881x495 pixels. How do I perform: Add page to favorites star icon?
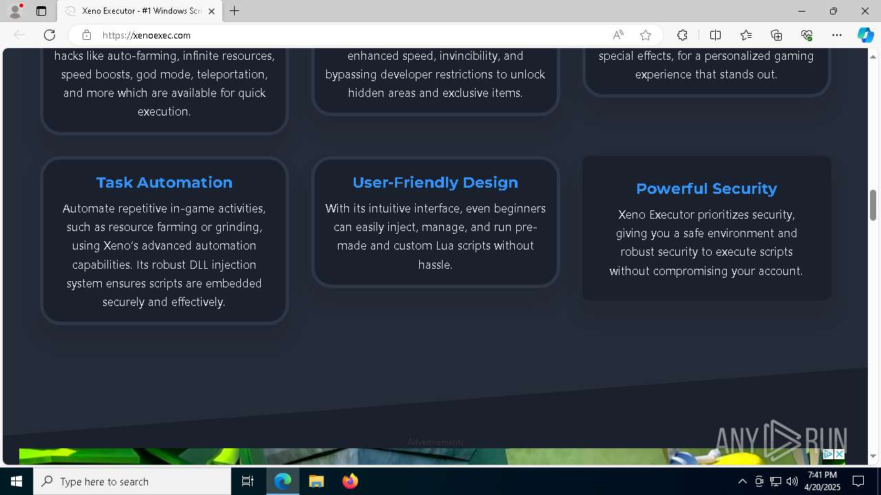tap(645, 35)
